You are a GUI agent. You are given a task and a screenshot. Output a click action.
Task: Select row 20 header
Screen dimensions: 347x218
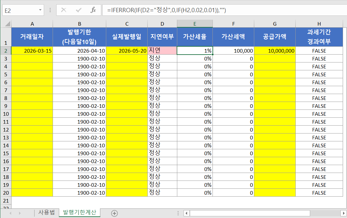coord(6,193)
